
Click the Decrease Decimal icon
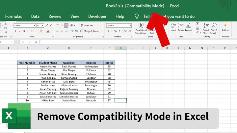tap(130, 31)
